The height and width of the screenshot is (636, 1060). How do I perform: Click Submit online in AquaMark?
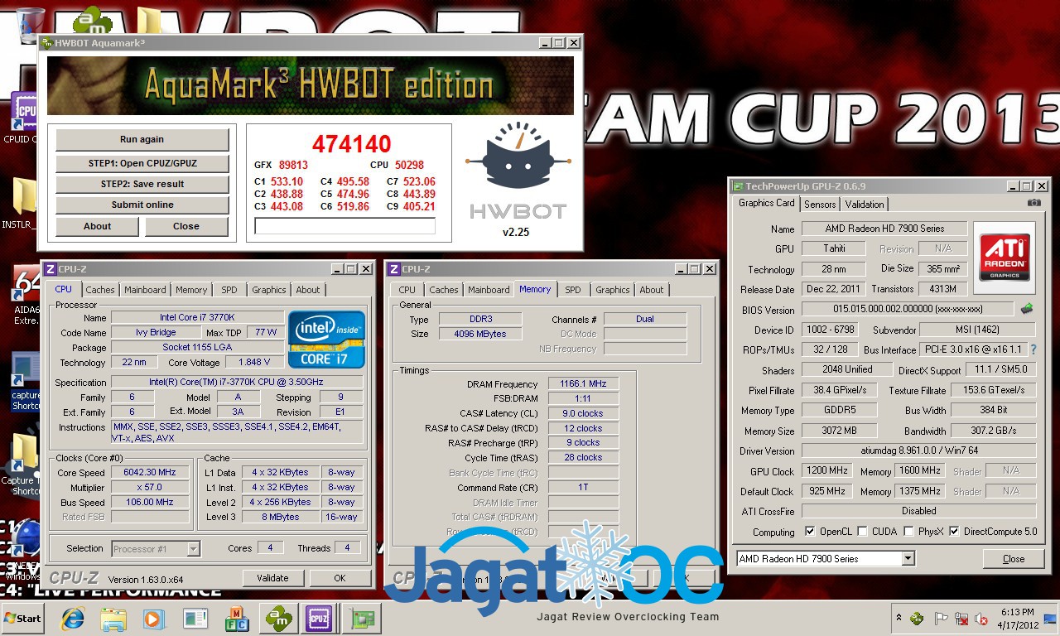(142, 205)
